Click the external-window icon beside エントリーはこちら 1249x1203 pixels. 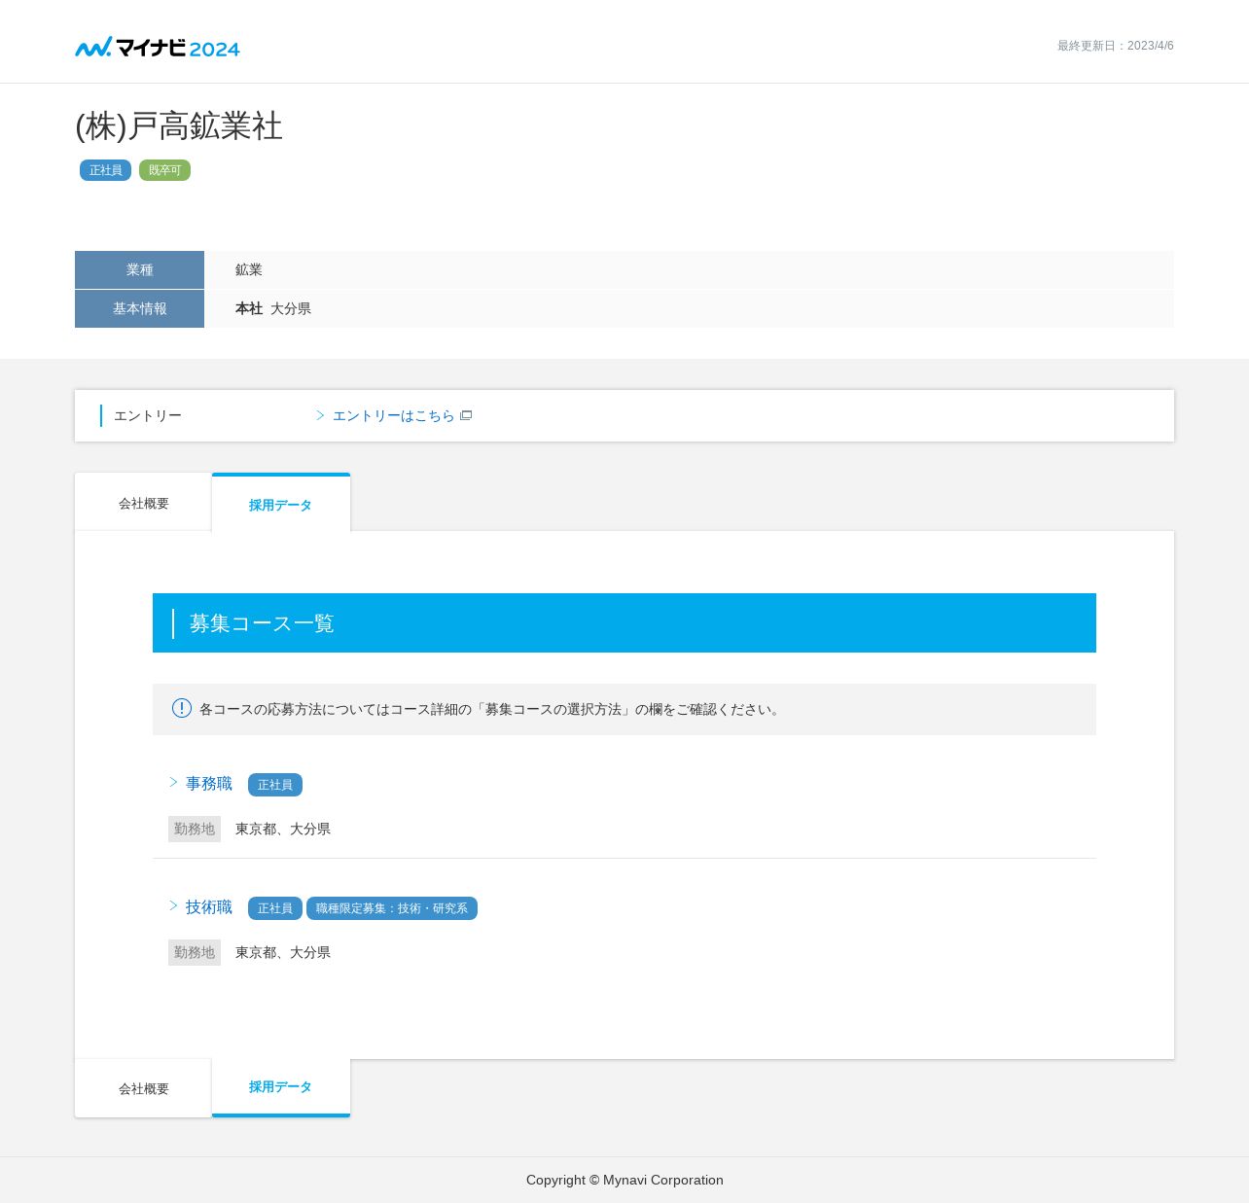pos(466,415)
